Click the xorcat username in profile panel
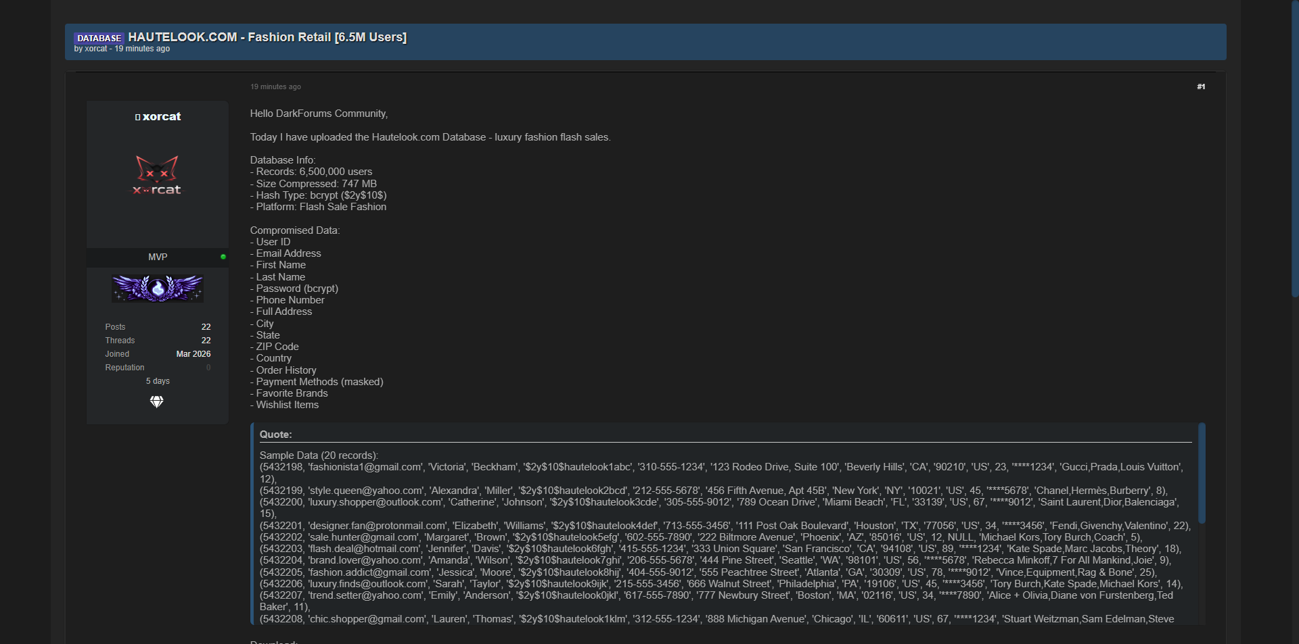 pos(162,116)
